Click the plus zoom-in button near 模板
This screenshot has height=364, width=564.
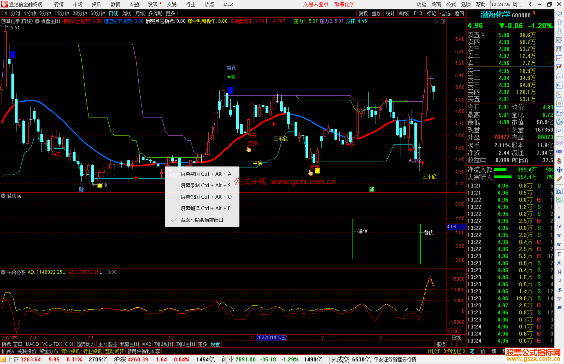tap(452, 344)
